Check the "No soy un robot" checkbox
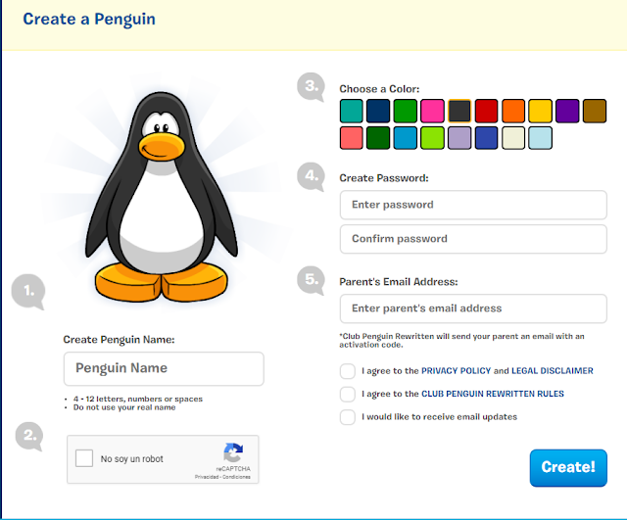627x520 pixels. 84,458
